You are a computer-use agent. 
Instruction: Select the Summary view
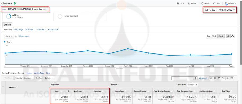pyautogui.click(x=8, y=29)
